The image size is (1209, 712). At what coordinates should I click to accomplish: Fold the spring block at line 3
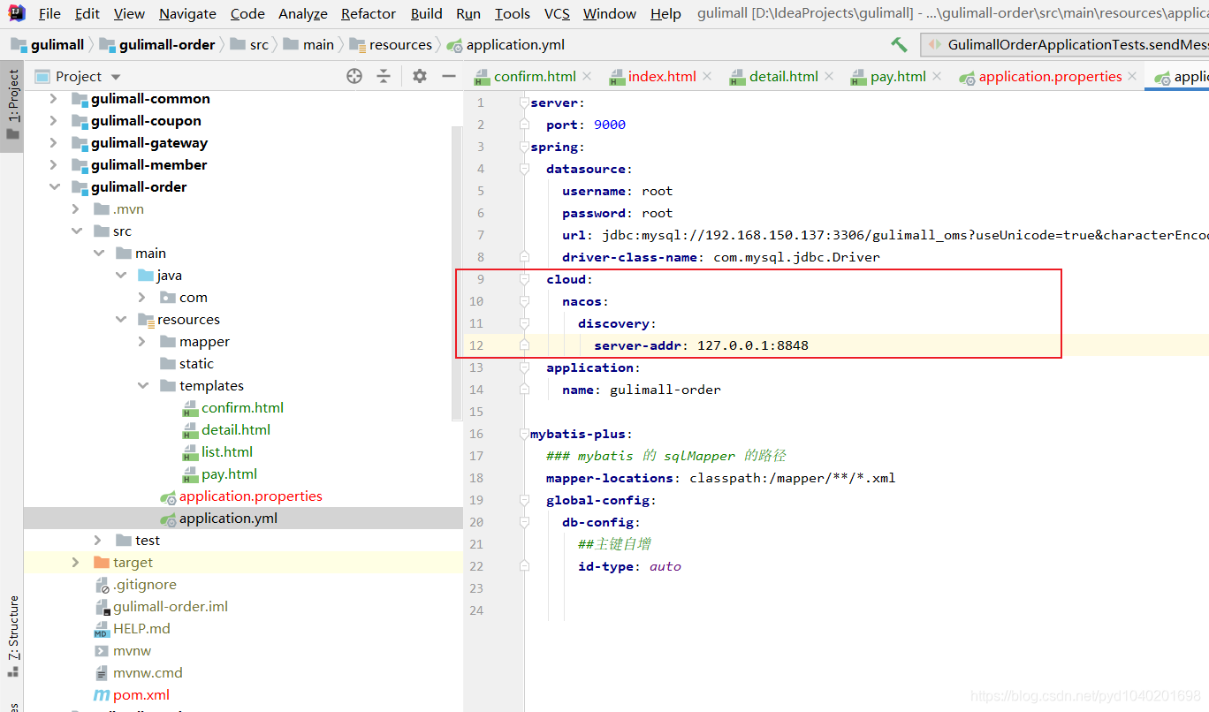(x=524, y=147)
